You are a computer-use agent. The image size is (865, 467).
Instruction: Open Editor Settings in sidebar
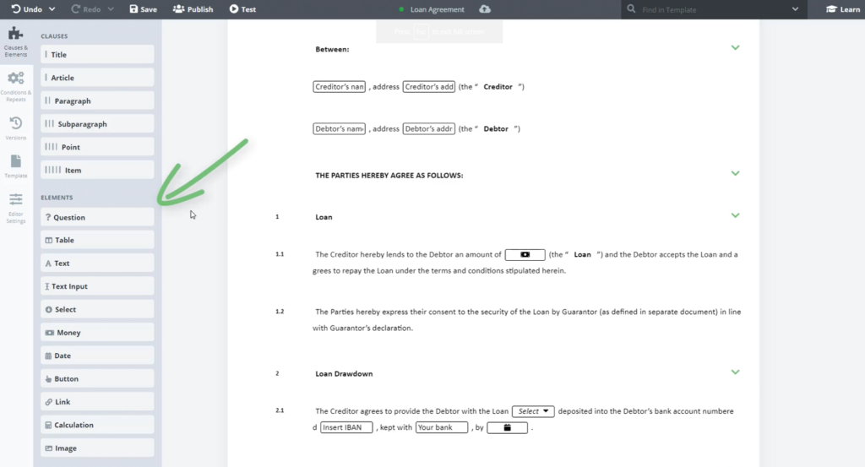16,207
